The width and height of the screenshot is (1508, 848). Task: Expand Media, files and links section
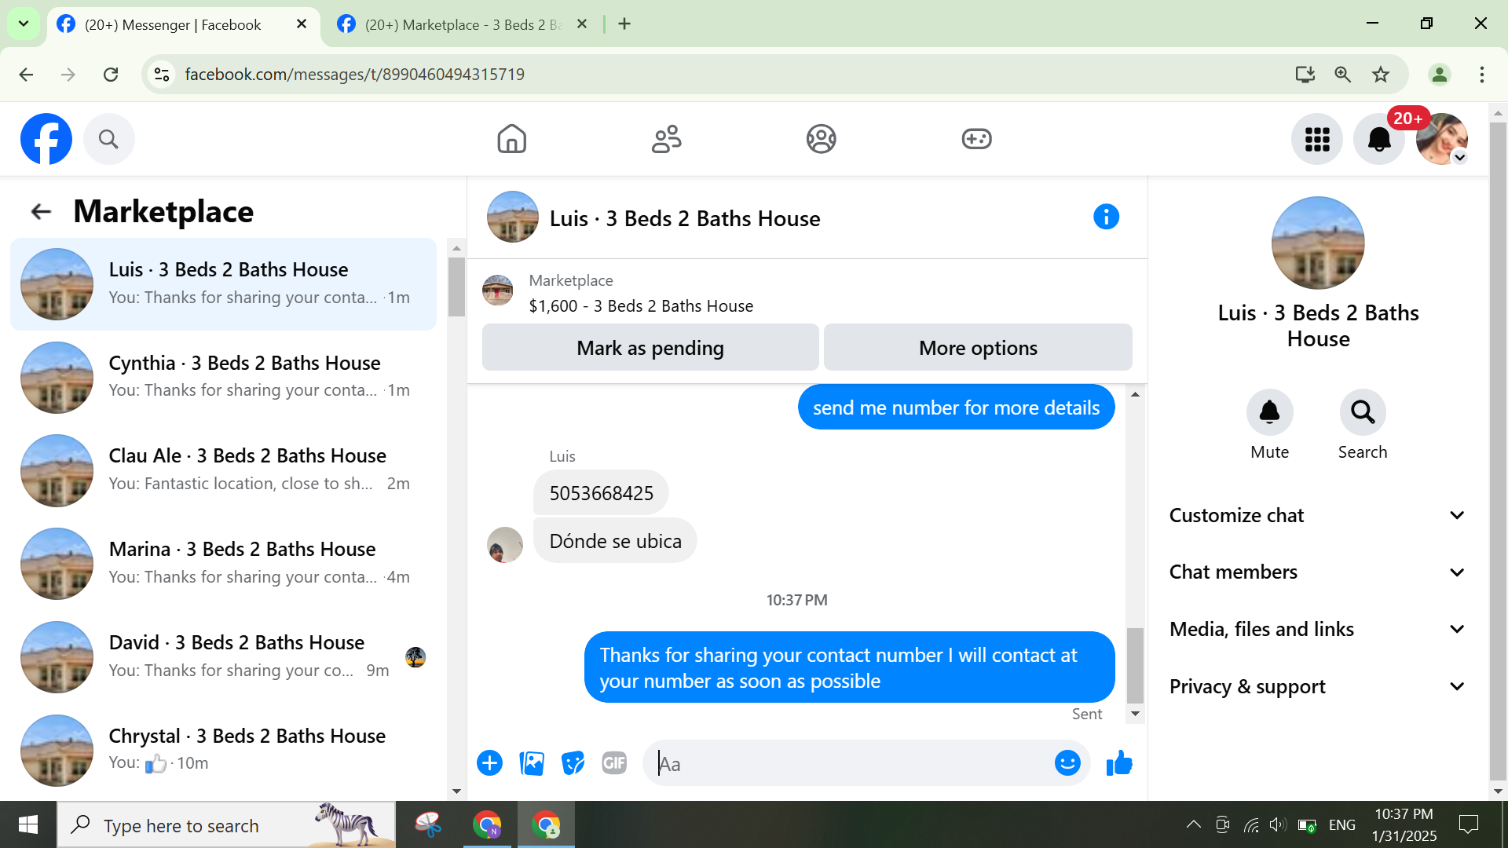[x=1317, y=630]
